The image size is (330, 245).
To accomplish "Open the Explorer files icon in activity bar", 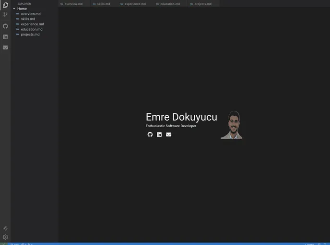I will tap(5, 5).
